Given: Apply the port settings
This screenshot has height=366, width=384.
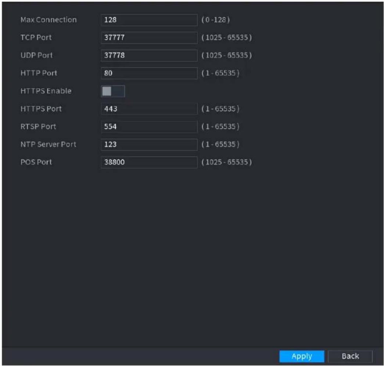Looking at the screenshot, I should 302,356.
